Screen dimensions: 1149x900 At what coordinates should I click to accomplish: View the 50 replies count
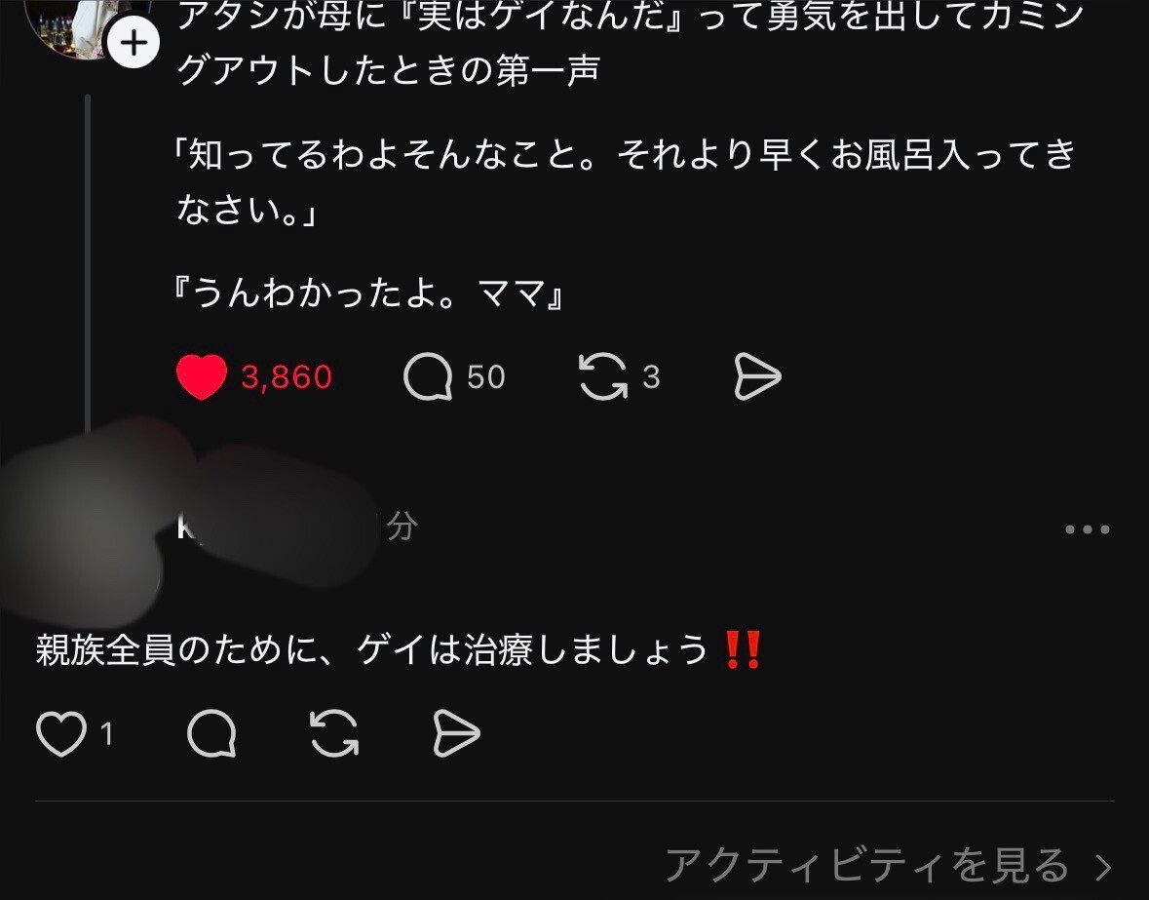pos(486,377)
